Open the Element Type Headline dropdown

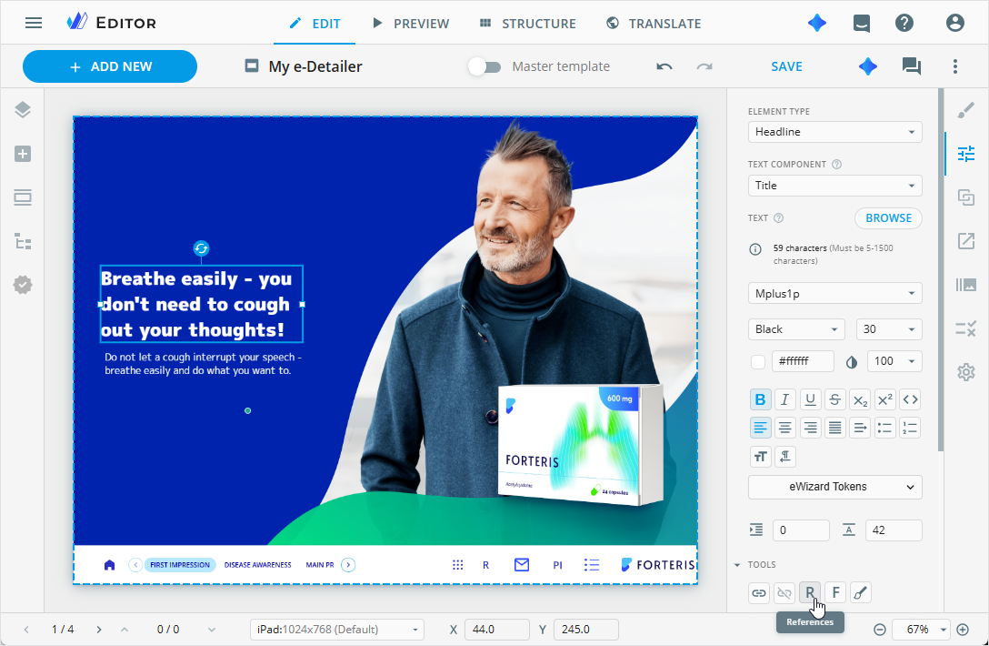(x=835, y=132)
